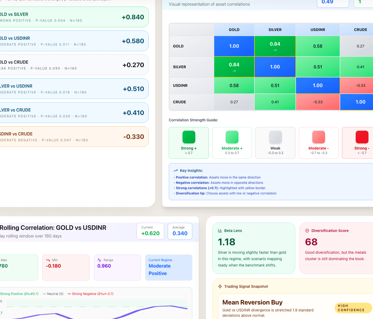Select the Strong + green legend swatch
The width and height of the screenshot is (373, 319).
[x=189, y=137]
